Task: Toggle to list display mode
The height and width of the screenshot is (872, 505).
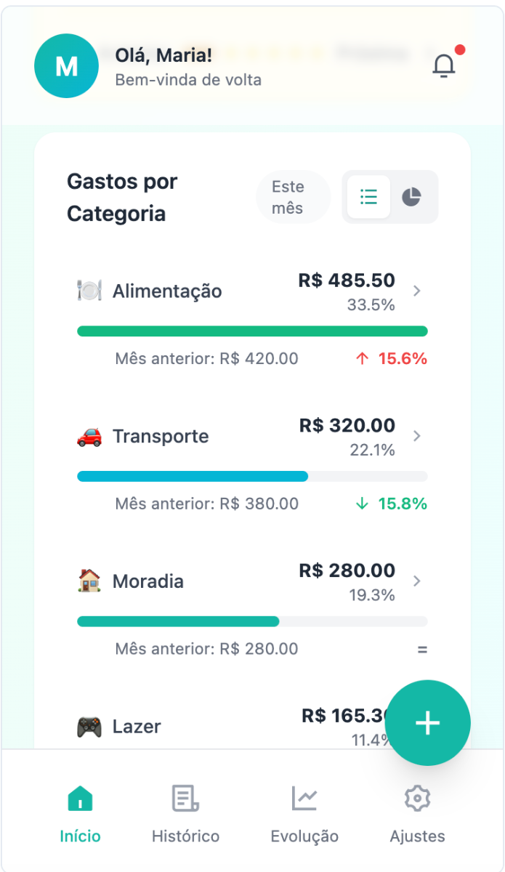Action: pyautogui.click(x=369, y=197)
